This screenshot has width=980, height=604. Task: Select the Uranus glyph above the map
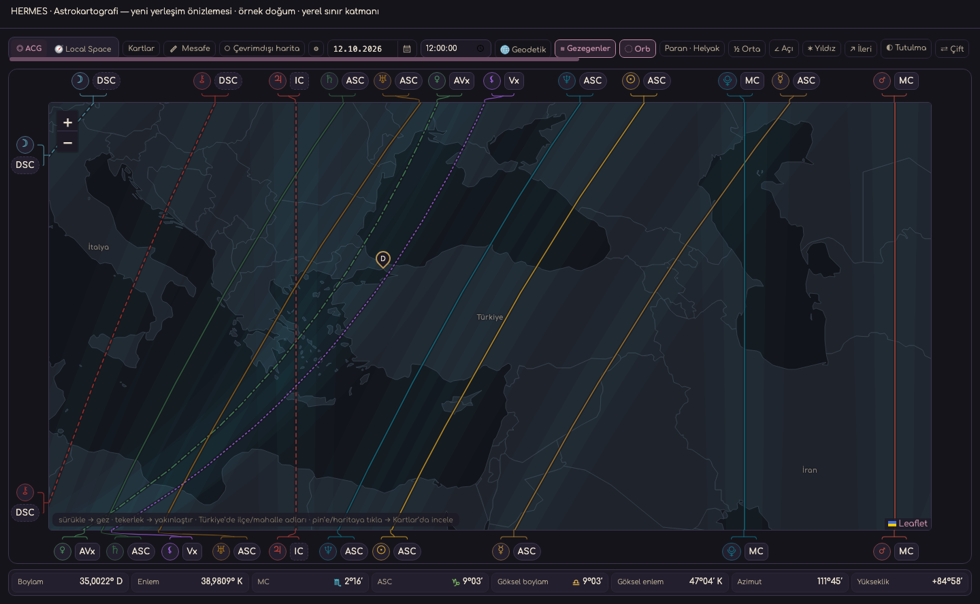click(x=382, y=80)
